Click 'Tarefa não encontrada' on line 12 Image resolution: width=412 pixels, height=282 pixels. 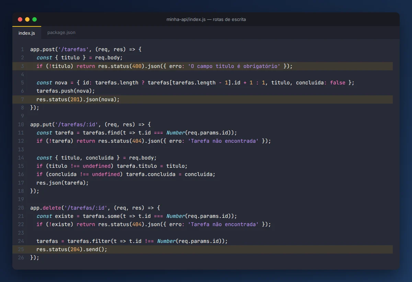pyautogui.click(x=223, y=141)
